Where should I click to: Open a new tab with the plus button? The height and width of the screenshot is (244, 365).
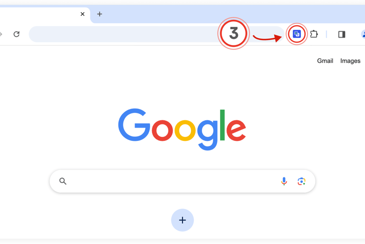[x=100, y=14]
